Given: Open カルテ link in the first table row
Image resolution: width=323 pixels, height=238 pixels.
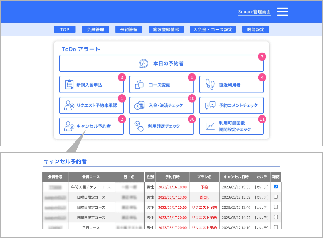Looking at the screenshot, I should [x=261, y=187].
